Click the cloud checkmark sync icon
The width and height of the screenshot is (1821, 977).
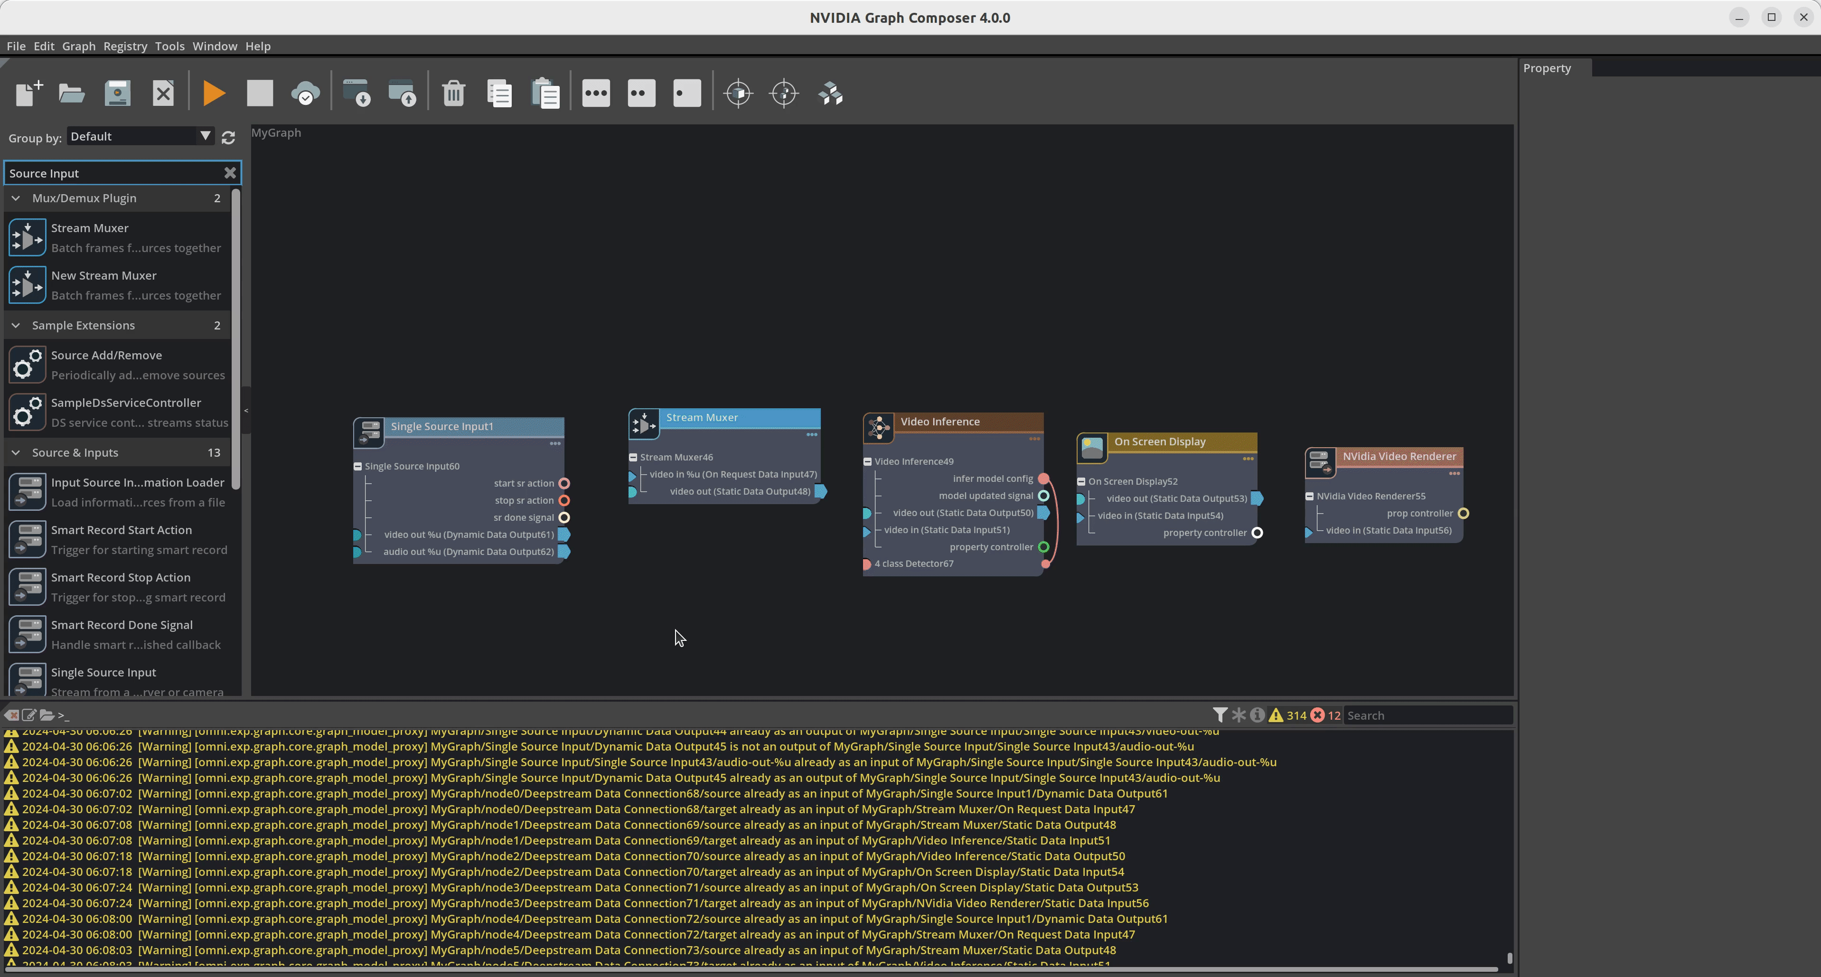tap(305, 93)
